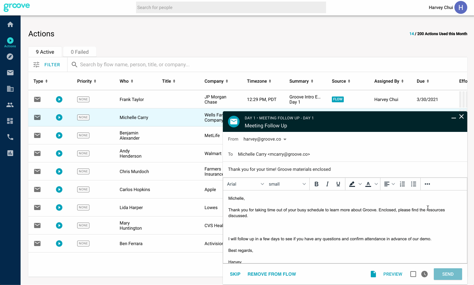This screenshot has height=285, width=474.
Task: Open the building Accounts icon in sidebar
Action: click(10, 89)
